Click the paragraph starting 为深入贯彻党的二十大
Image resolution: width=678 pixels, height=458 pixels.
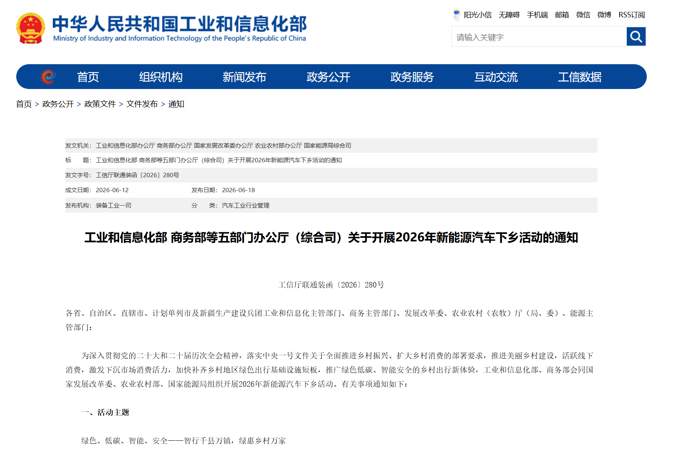(330, 370)
